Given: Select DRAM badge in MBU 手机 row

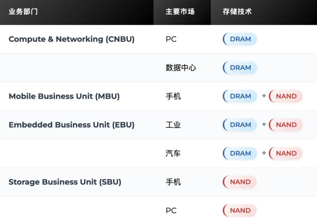Looking at the screenshot, I should tap(240, 96).
